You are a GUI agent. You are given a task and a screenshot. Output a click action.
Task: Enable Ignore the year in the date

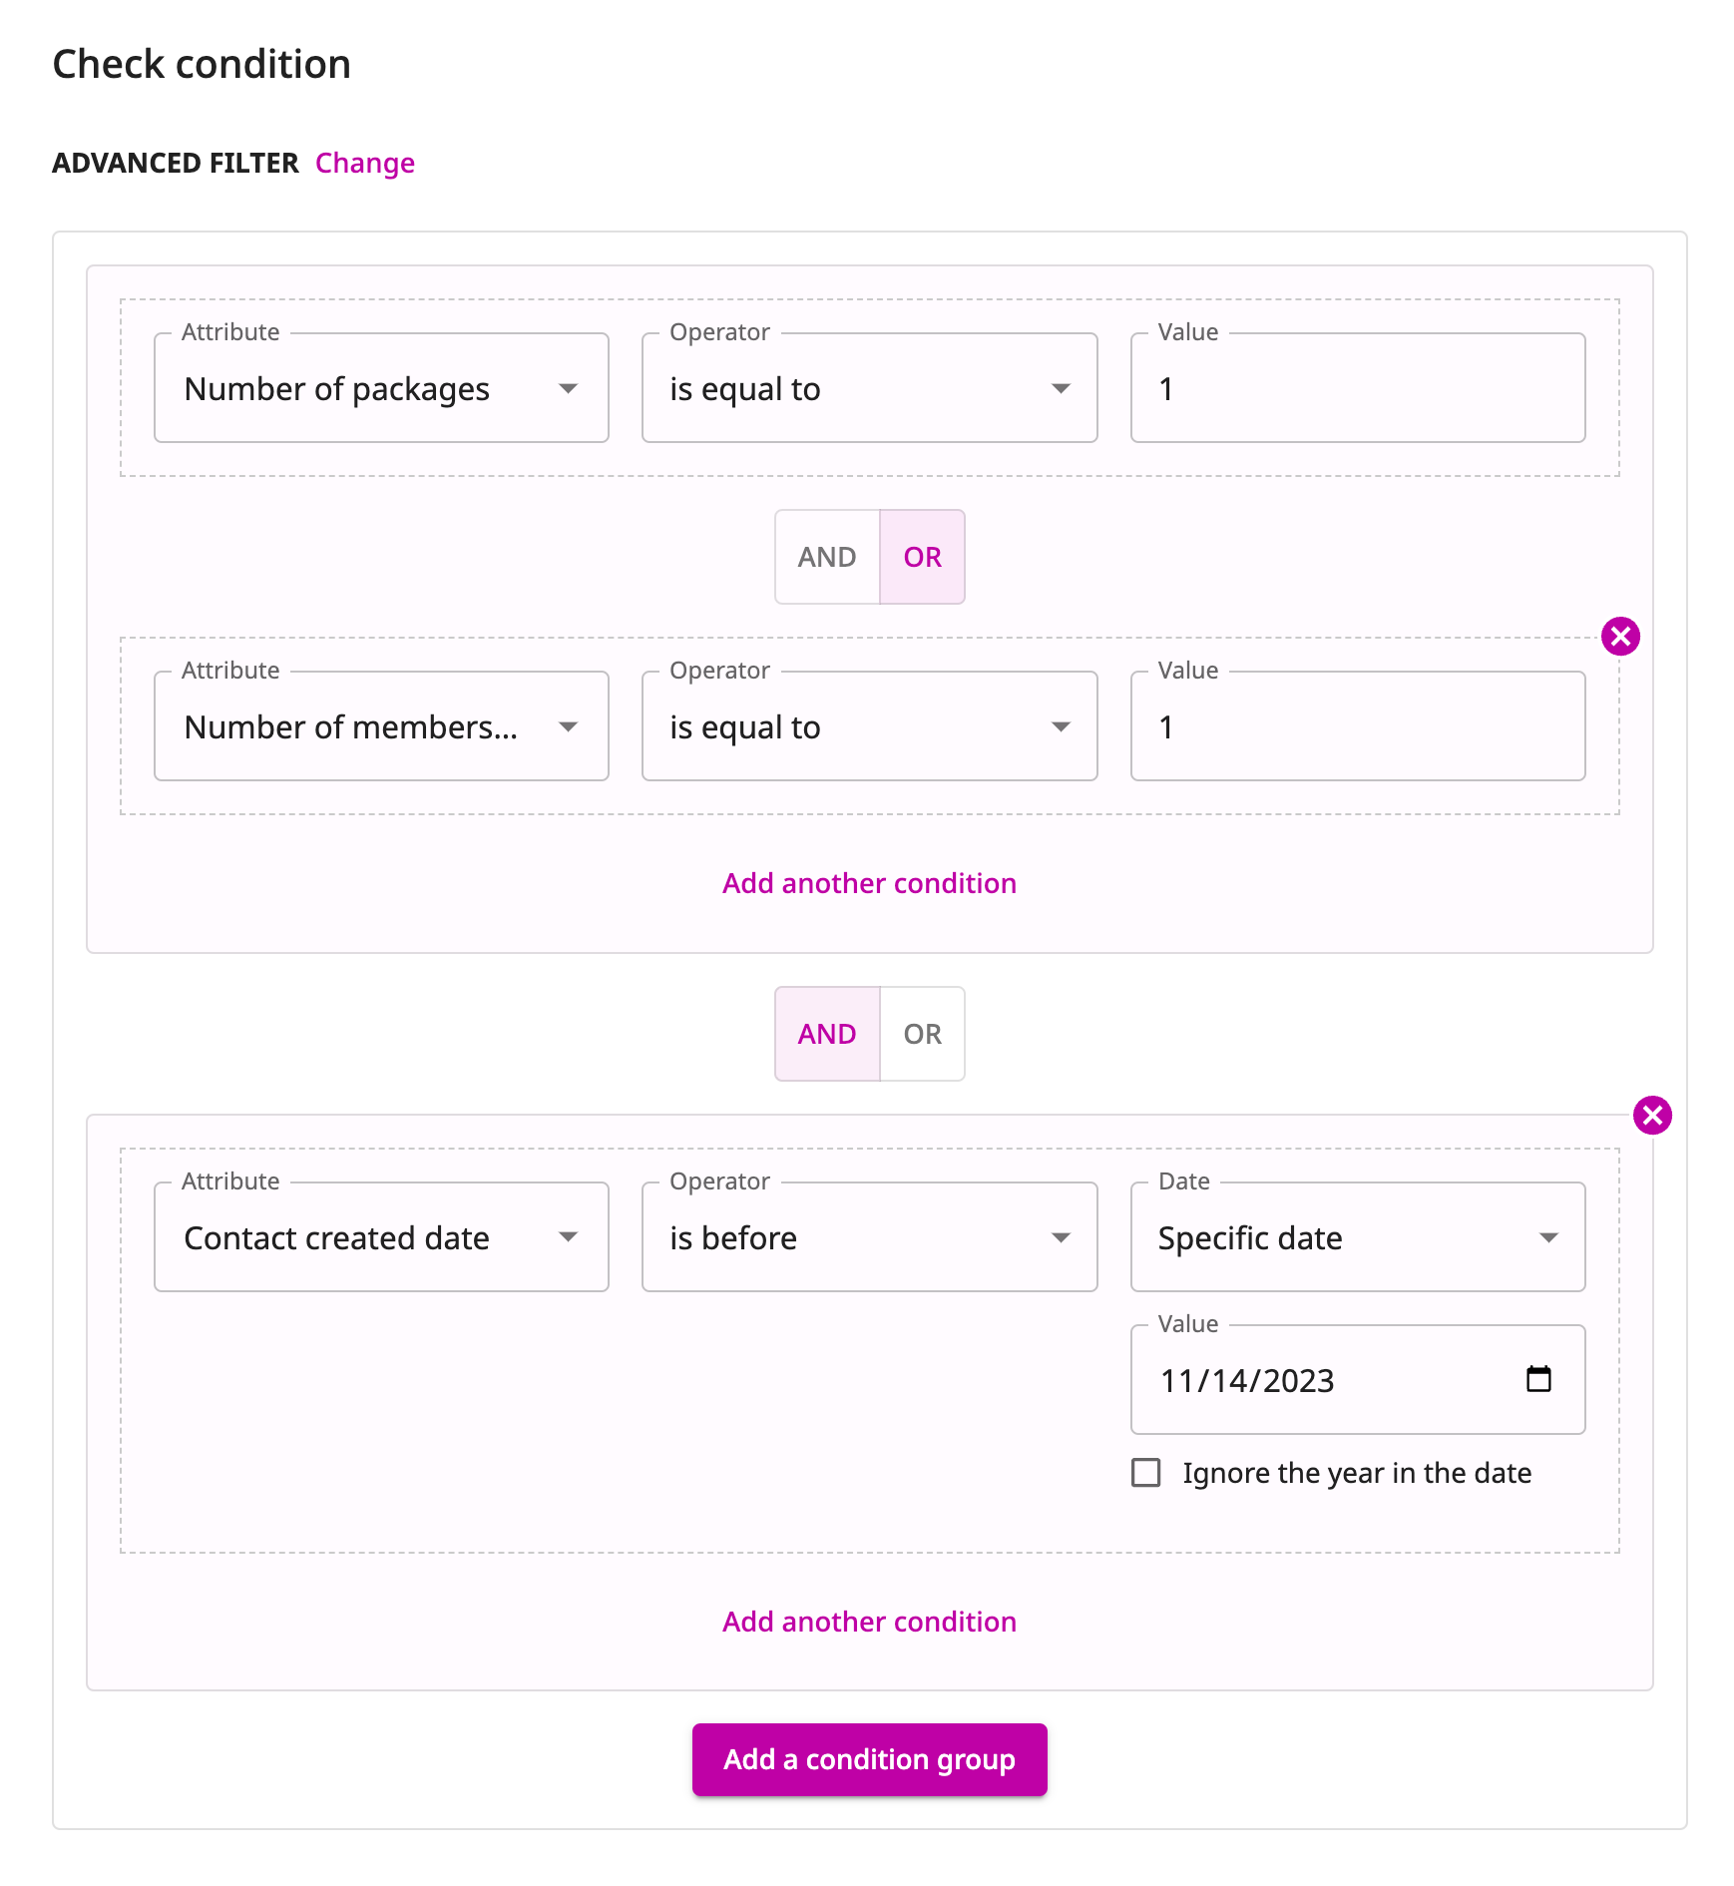(x=1146, y=1473)
